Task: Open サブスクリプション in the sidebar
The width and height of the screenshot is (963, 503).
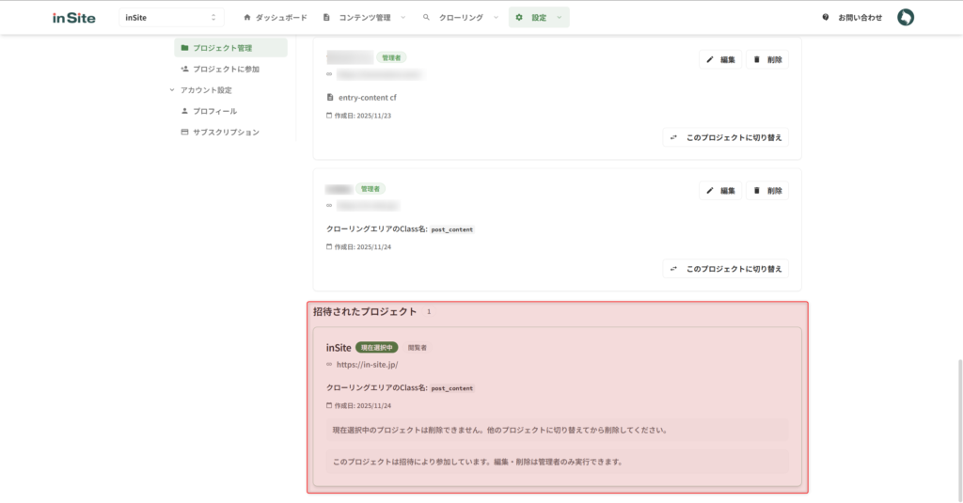Action: (226, 132)
